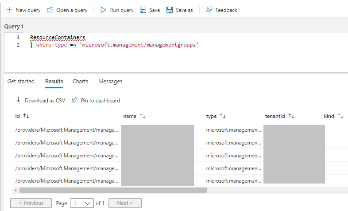Go to the Get started tab
Screen dimensions: 348x211
[21, 82]
